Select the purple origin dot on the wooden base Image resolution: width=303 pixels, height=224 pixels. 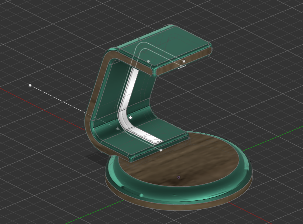(x=179, y=177)
